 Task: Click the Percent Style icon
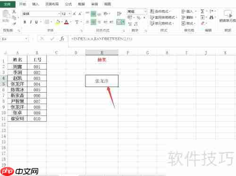(138, 18)
